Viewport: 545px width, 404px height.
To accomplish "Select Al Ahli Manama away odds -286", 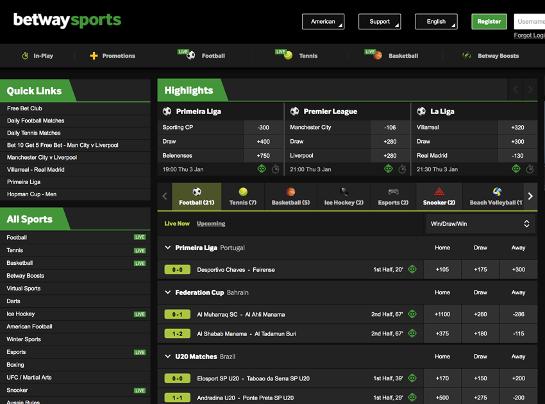I will tap(519, 314).
